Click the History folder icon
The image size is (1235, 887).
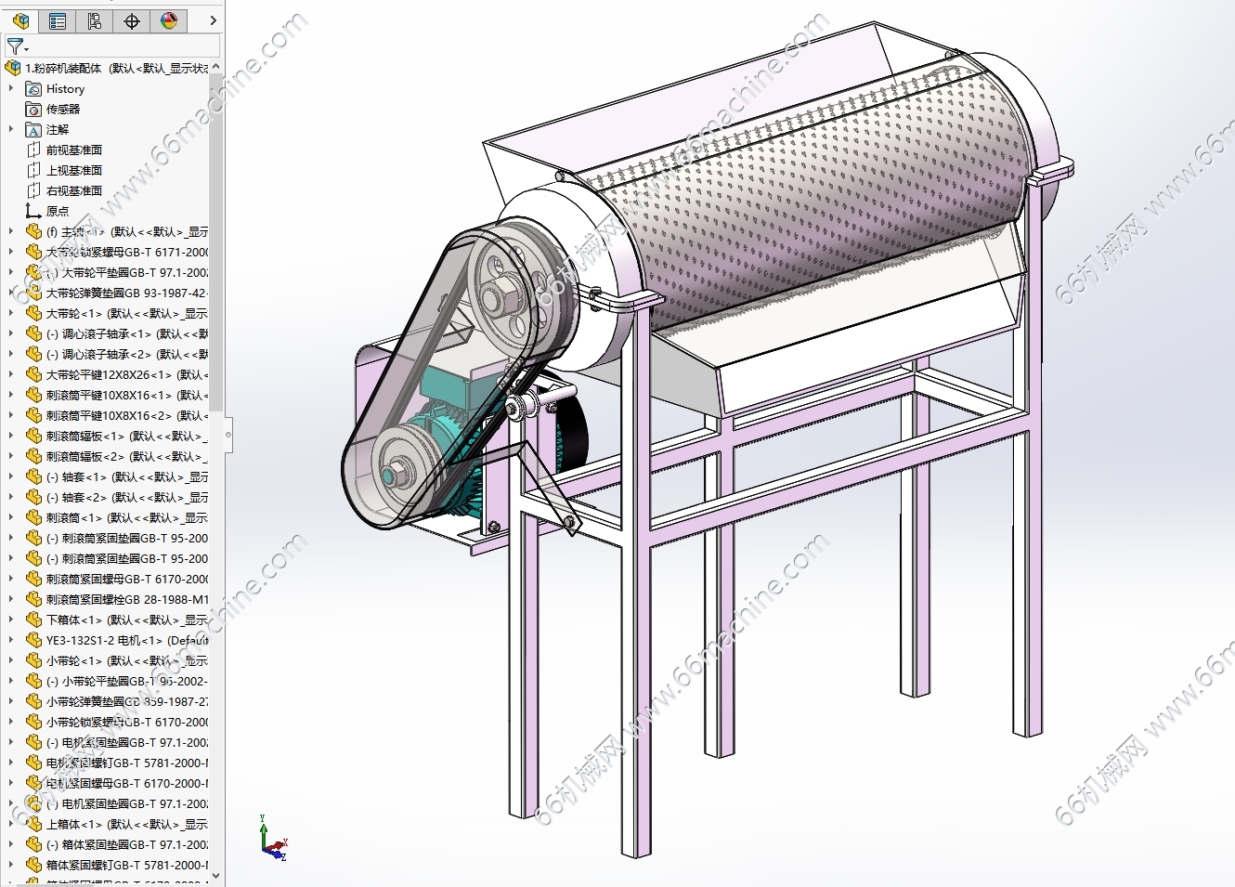click(33, 89)
